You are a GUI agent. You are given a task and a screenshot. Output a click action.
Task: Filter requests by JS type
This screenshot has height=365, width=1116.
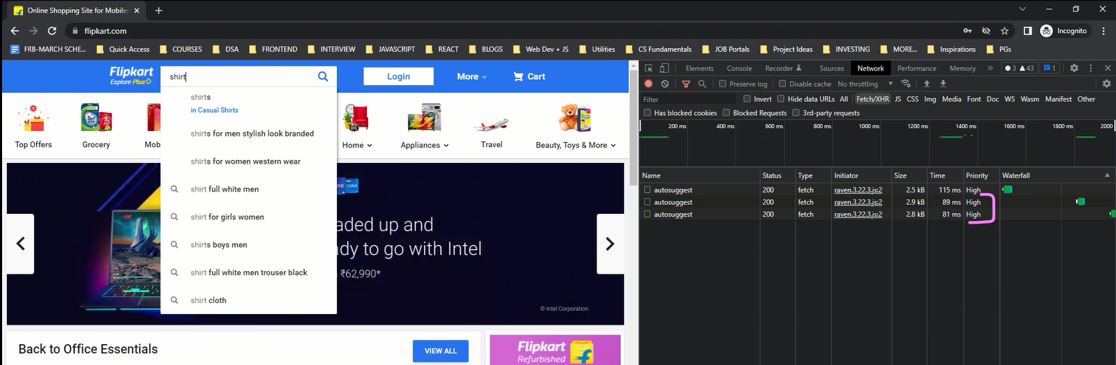[898, 99]
